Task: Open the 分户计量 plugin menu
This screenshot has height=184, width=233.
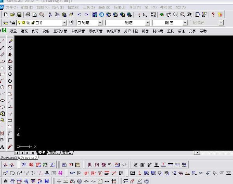Action: point(131,31)
